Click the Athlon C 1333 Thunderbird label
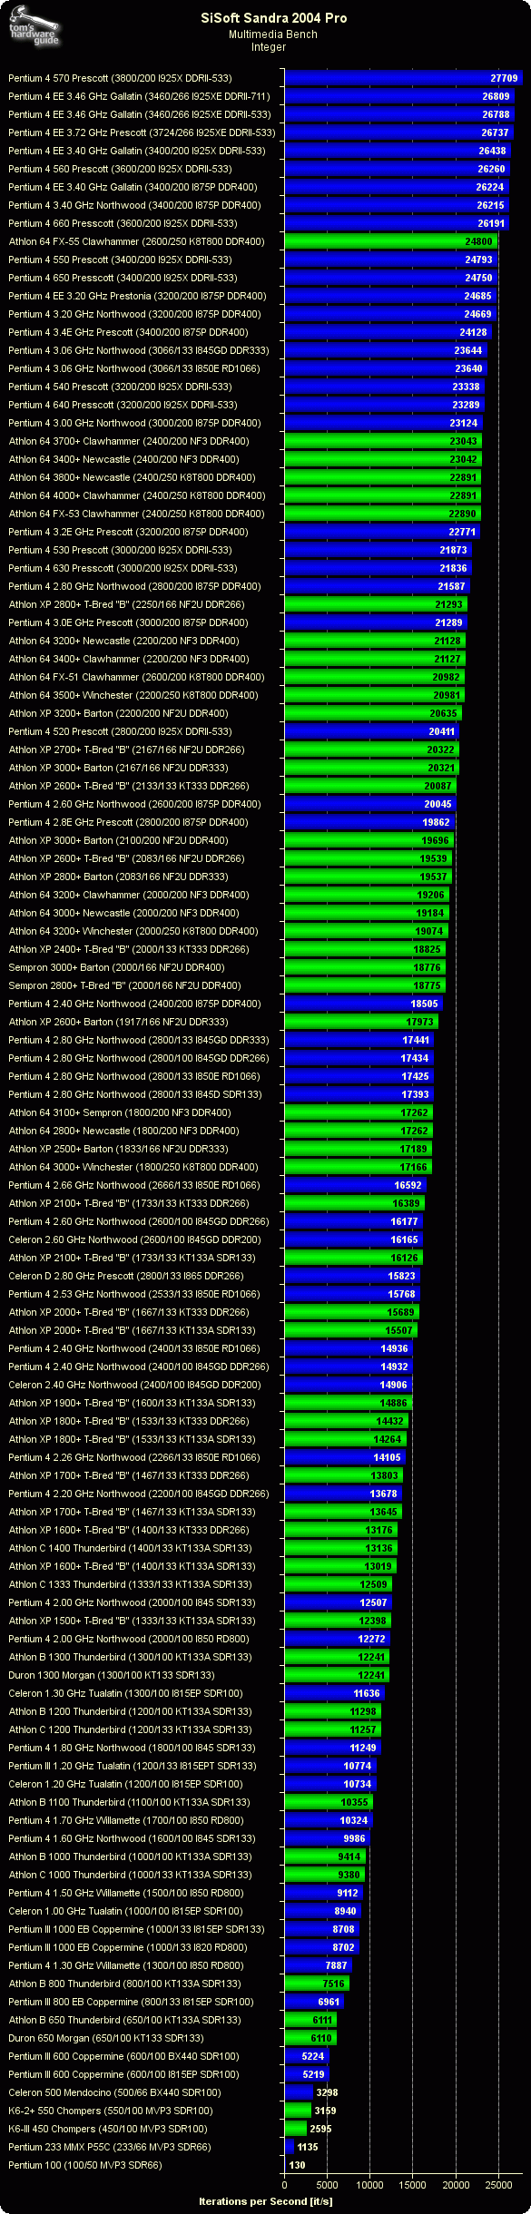The width and height of the screenshot is (531, 2214). coord(130,1584)
